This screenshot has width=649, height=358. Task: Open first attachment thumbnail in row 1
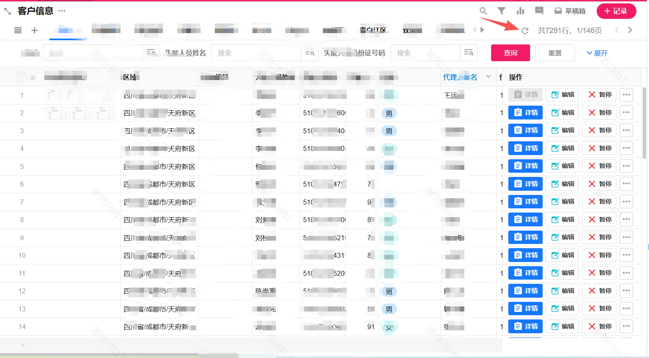(x=54, y=95)
